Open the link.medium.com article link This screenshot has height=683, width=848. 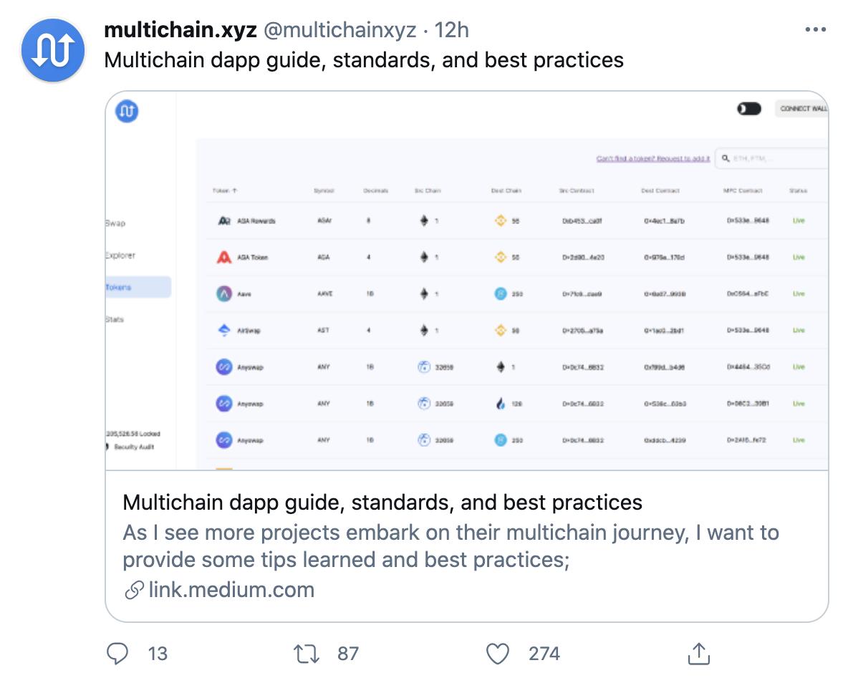[x=231, y=590]
